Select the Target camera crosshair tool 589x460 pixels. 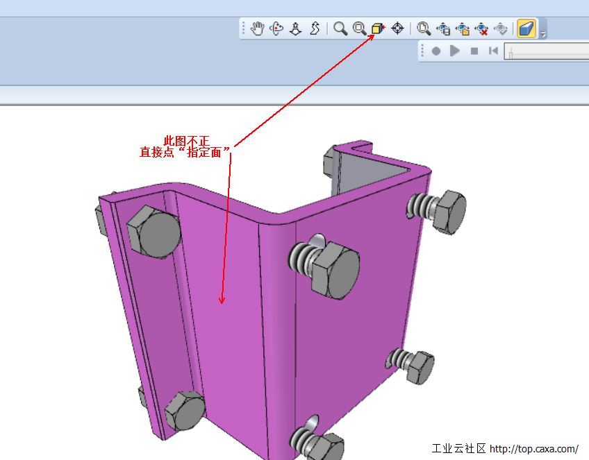pos(397,28)
